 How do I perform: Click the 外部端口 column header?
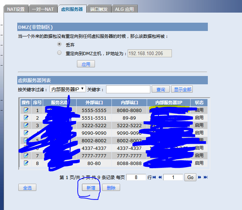click(x=94, y=103)
